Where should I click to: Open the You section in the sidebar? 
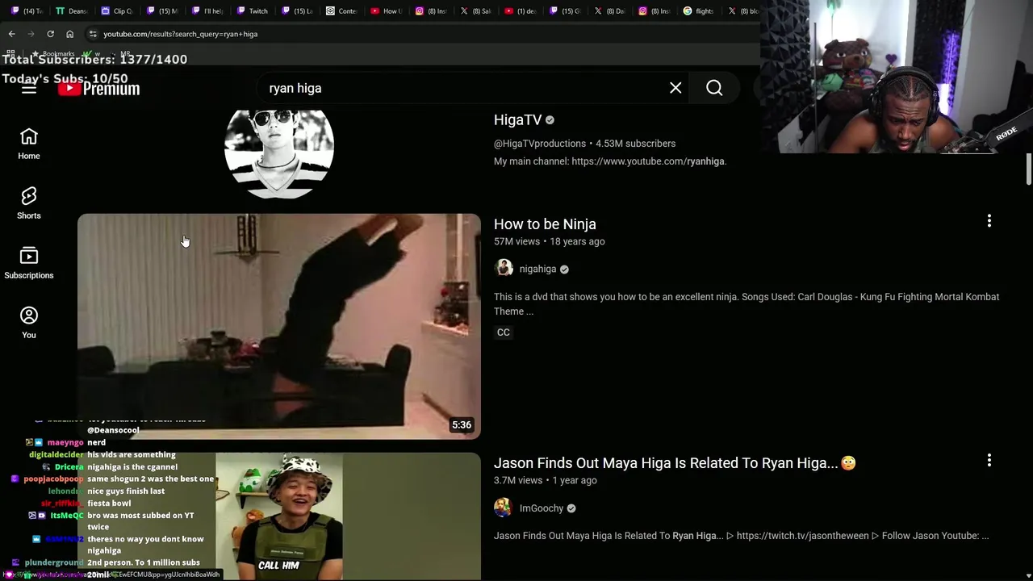pyautogui.click(x=29, y=323)
